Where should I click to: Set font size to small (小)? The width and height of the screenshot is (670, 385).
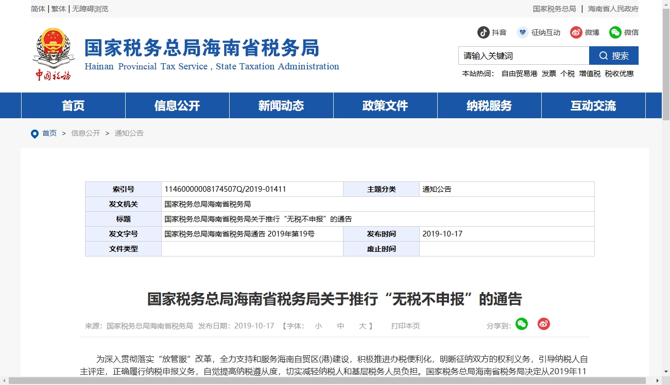coord(318,326)
